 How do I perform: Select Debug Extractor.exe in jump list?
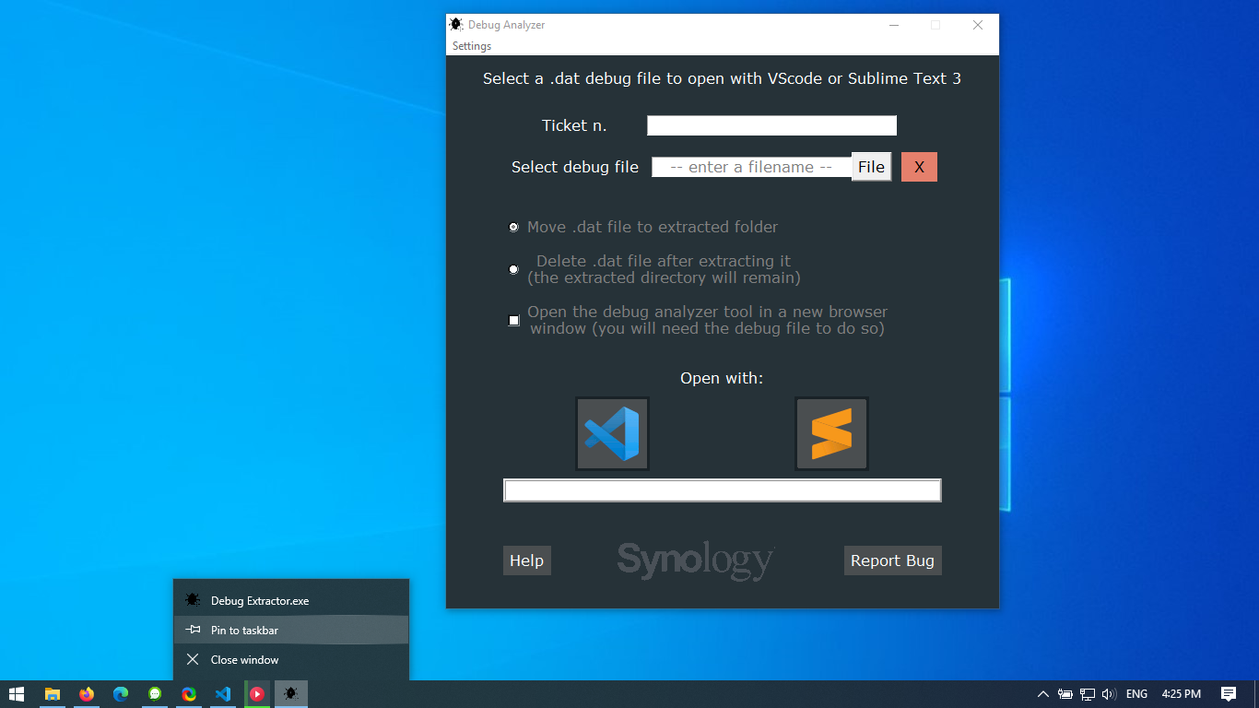(291, 601)
